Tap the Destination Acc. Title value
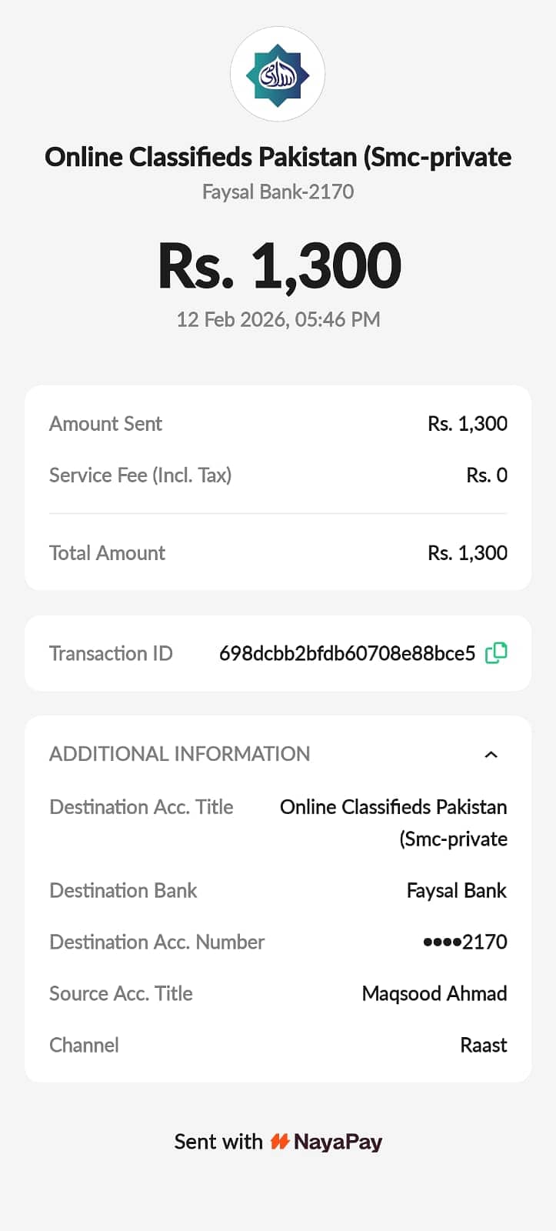This screenshot has width=556, height=1231. pos(393,822)
